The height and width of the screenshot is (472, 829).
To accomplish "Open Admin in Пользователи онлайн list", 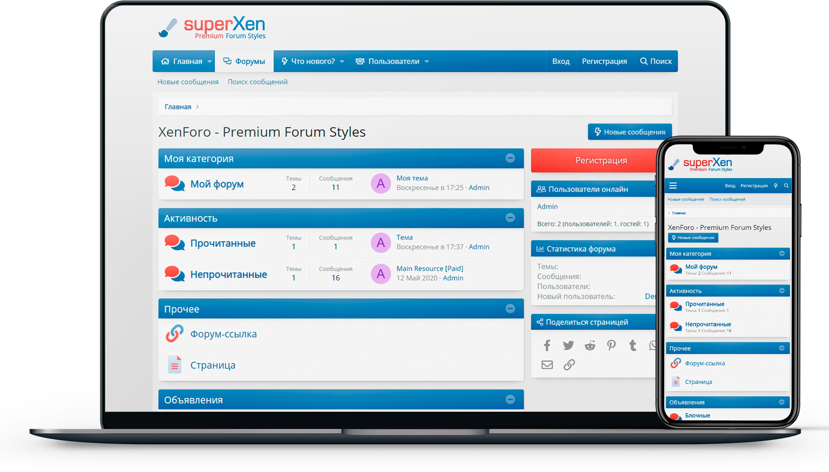I will click(x=547, y=206).
